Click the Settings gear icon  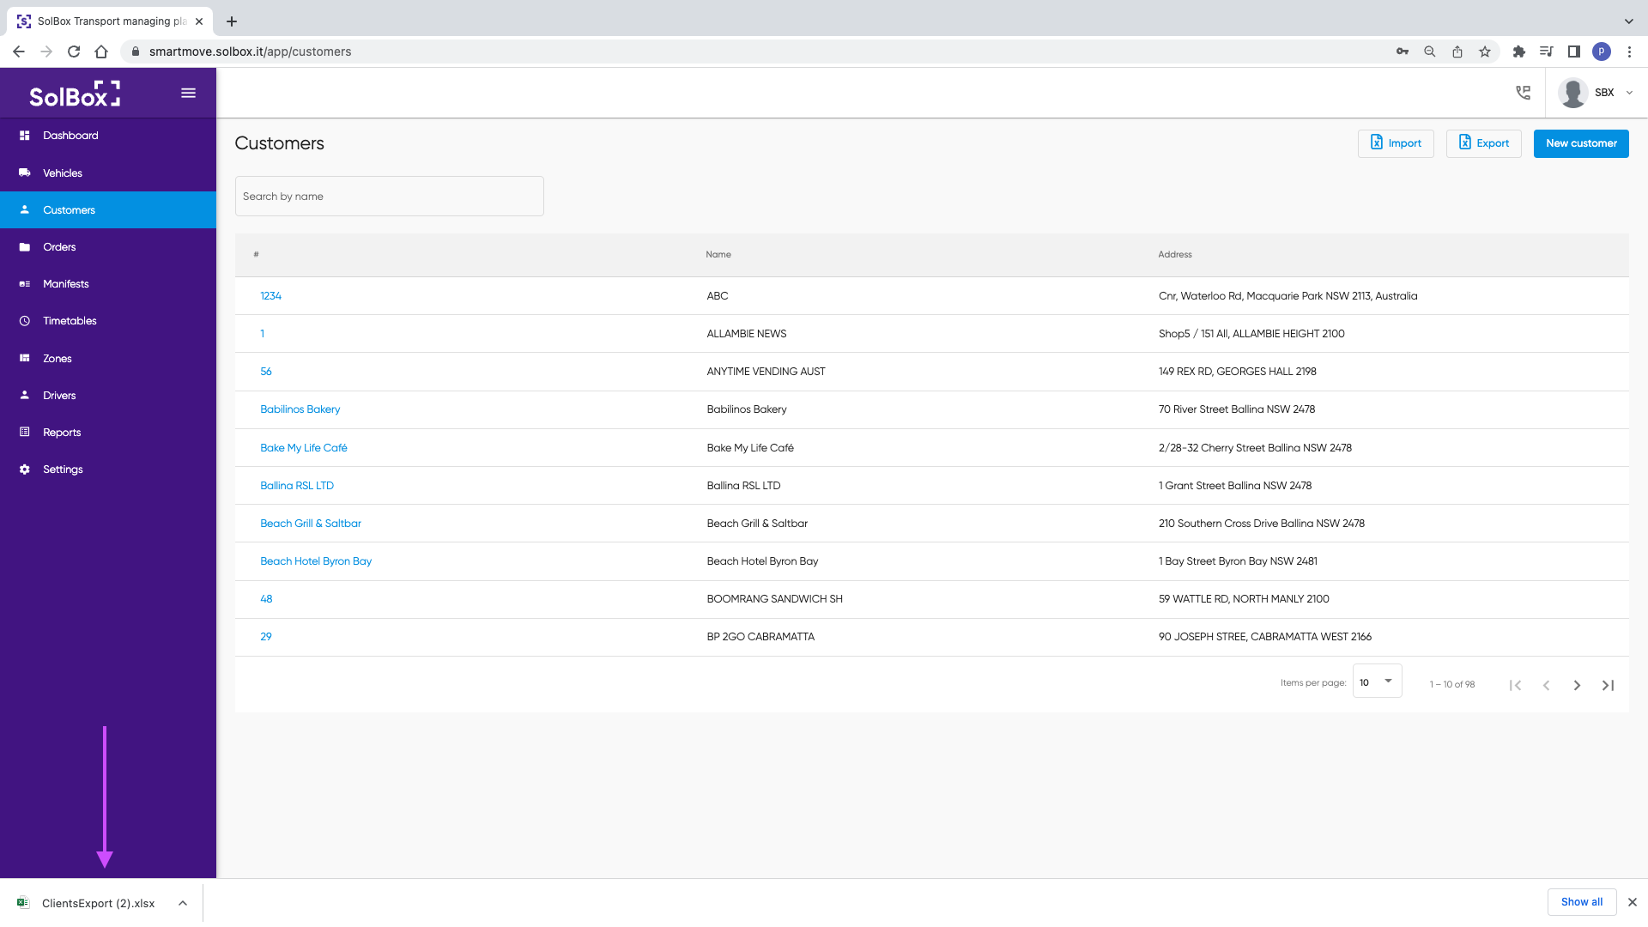coord(25,470)
